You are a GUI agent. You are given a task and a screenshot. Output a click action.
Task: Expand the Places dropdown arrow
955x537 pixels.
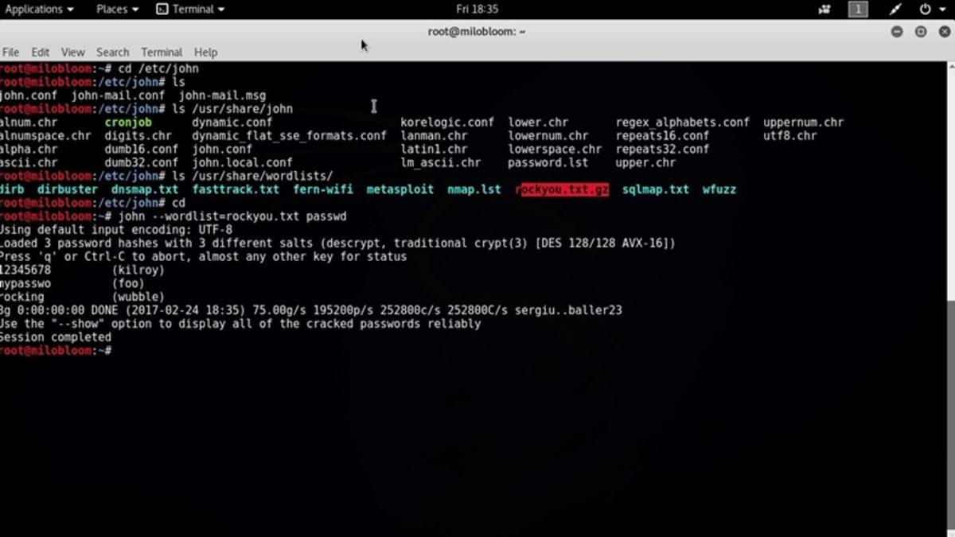135,9
